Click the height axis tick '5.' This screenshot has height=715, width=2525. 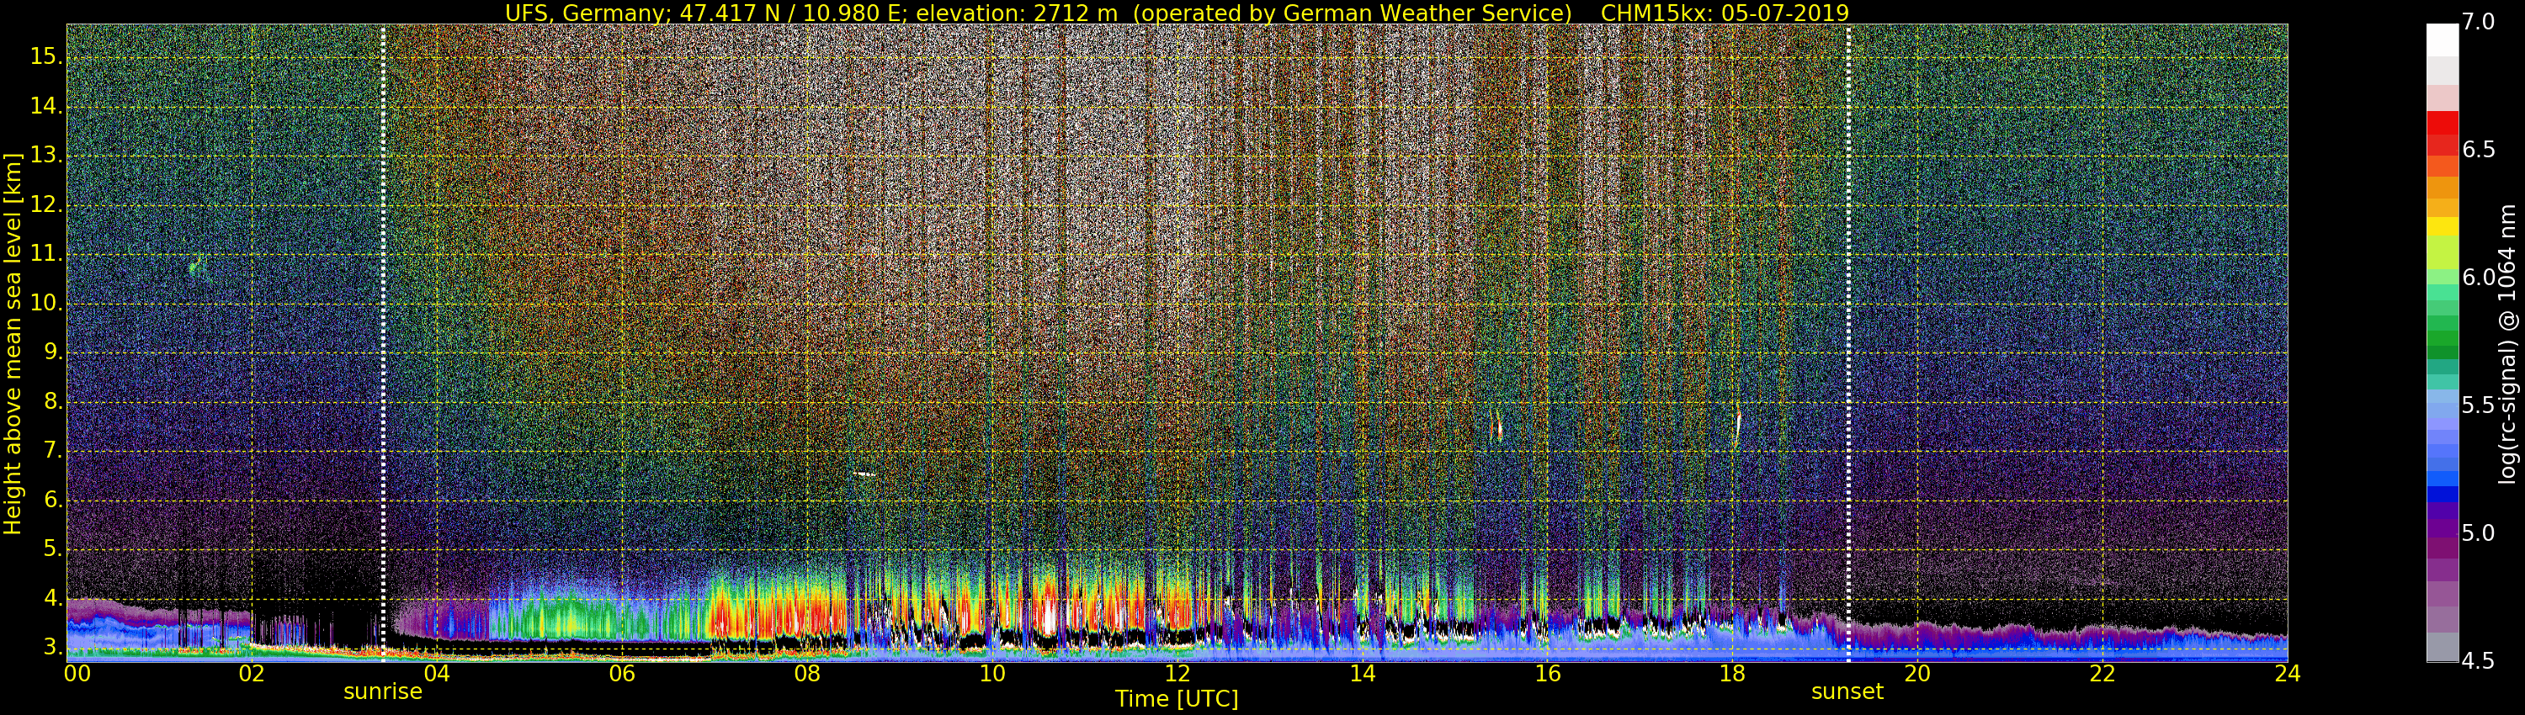pos(53,548)
